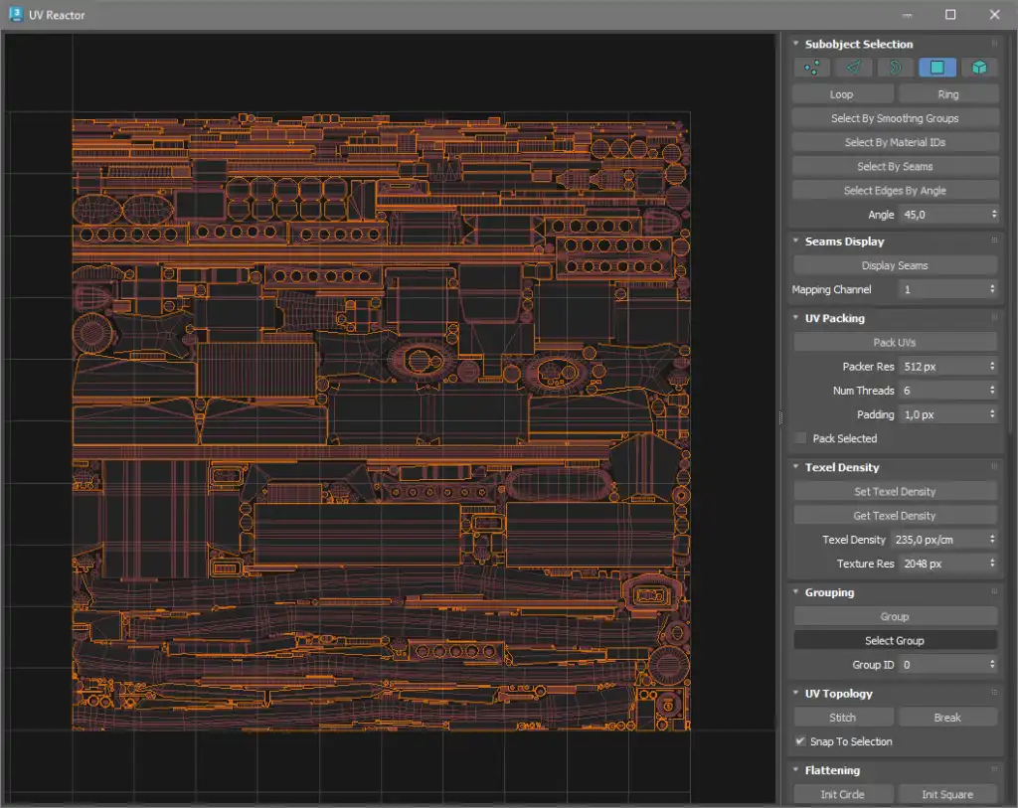
Task: Open the Packer Res dropdown
Action: (x=948, y=367)
